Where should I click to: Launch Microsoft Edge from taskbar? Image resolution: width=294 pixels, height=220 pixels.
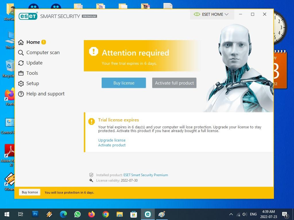click(63, 214)
